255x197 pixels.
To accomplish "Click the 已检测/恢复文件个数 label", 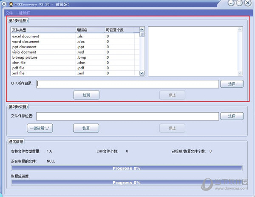I will pyautogui.click(x=189, y=151).
